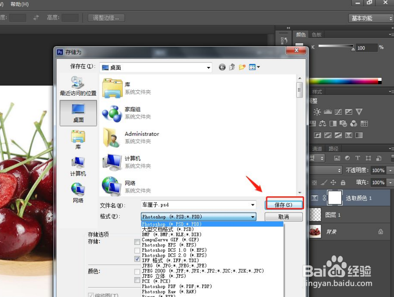The width and height of the screenshot is (394, 297).
Task: Add a Color Balance adjustment
Action: (322, 123)
